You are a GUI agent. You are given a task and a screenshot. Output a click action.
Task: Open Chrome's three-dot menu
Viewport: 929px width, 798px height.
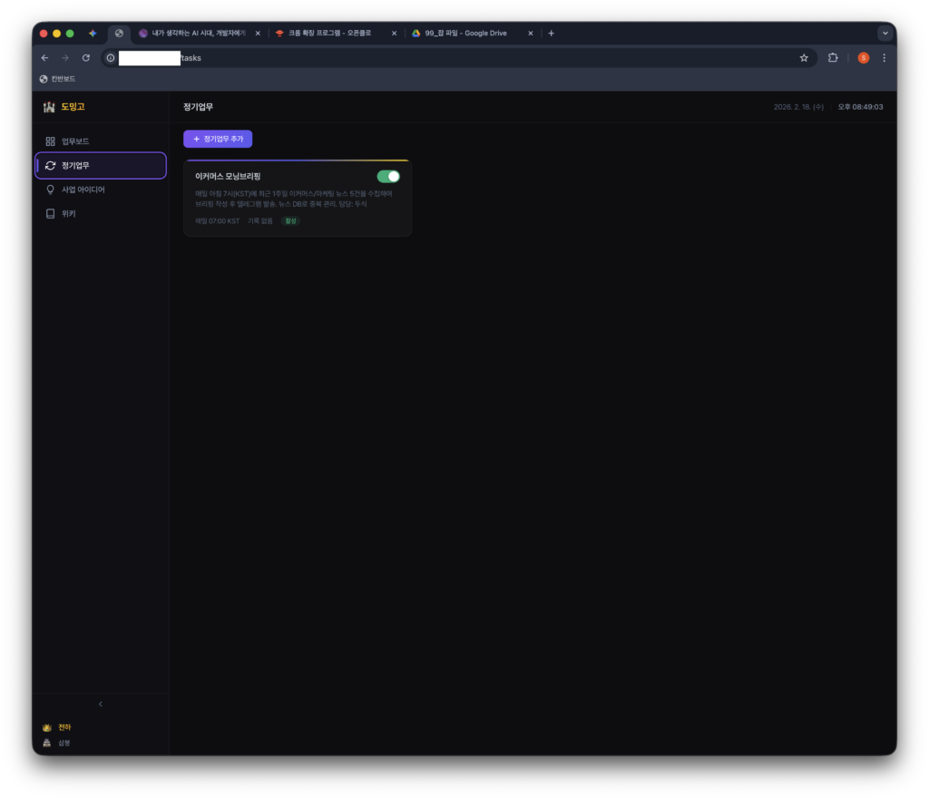click(884, 58)
